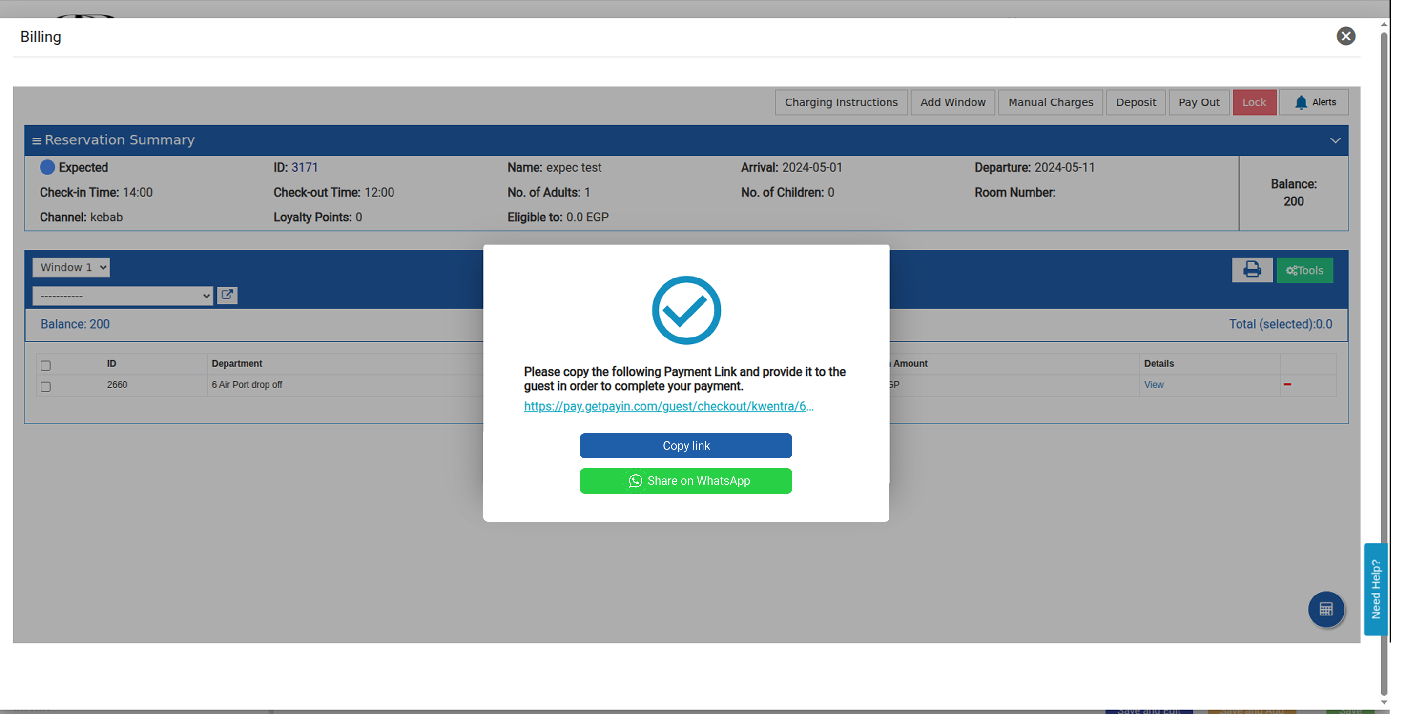Image resolution: width=1406 pixels, height=714 pixels.
Task: Click the Copy link button
Action: click(685, 446)
